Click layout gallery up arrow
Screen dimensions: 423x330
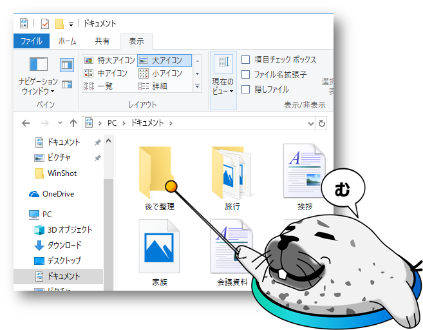click(x=197, y=61)
